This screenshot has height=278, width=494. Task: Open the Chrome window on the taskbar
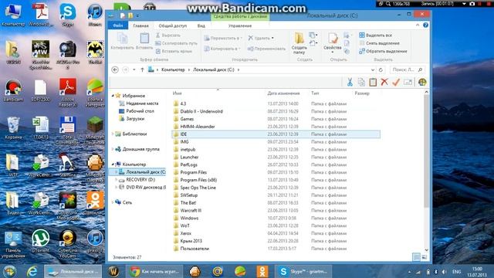tap(154, 271)
